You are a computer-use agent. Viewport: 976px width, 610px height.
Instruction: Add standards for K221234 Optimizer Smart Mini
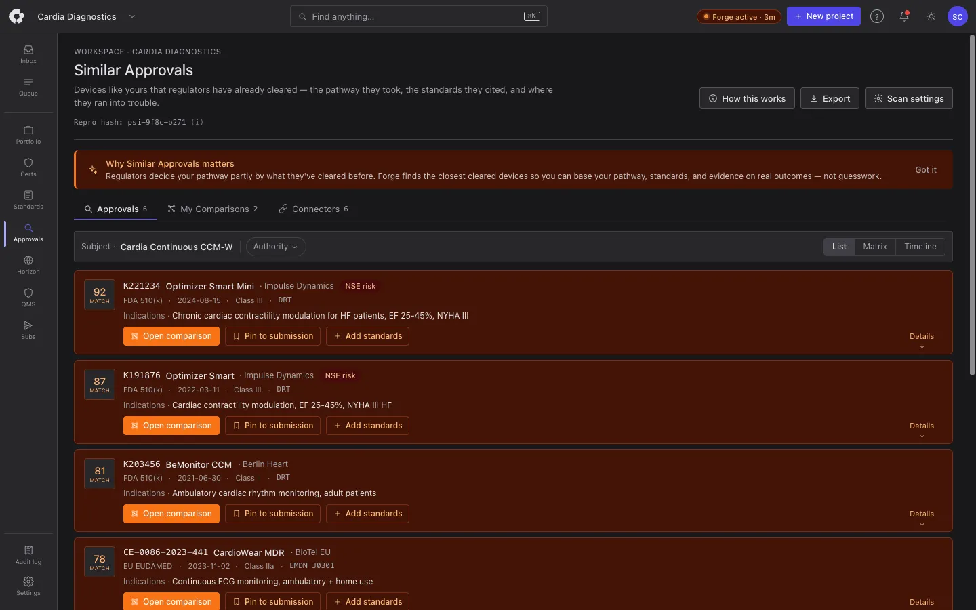(x=367, y=336)
